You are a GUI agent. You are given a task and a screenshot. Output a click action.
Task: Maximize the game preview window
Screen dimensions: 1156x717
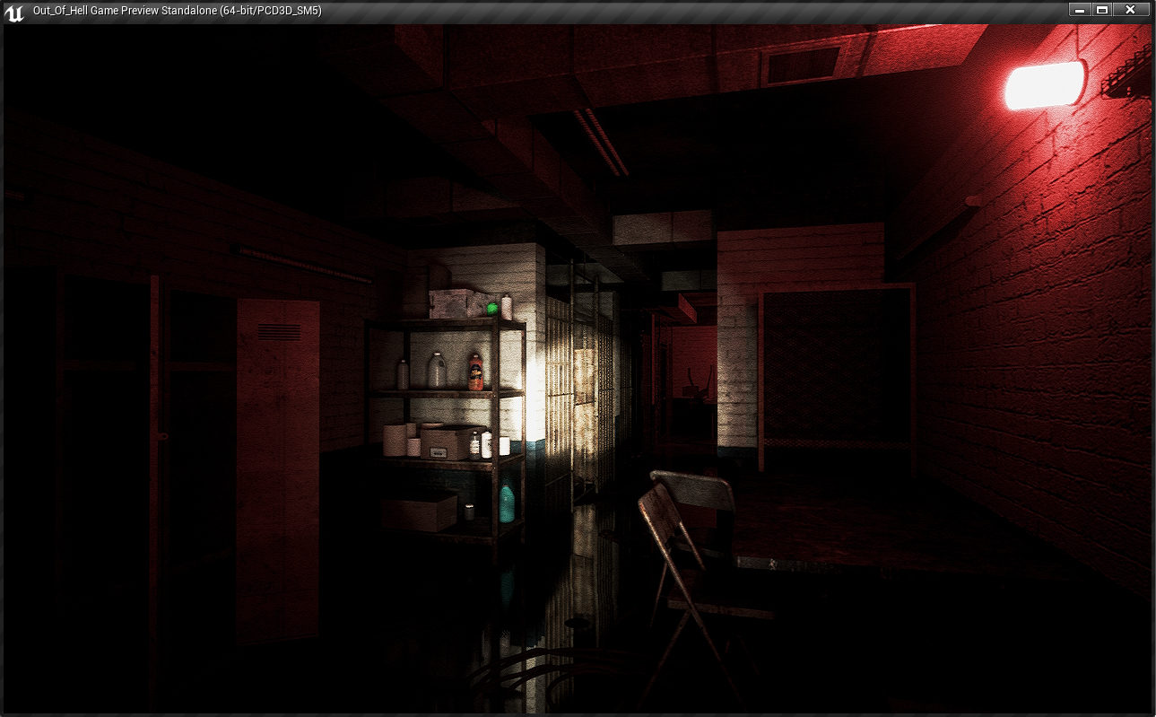1102,10
